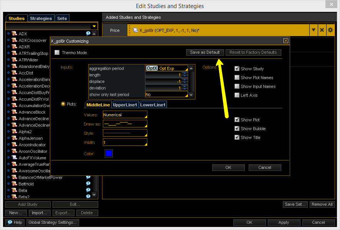The height and width of the screenshot is (230, 340).
Task: Select the UpperLine1 plot tab
Action: [125, 105]
